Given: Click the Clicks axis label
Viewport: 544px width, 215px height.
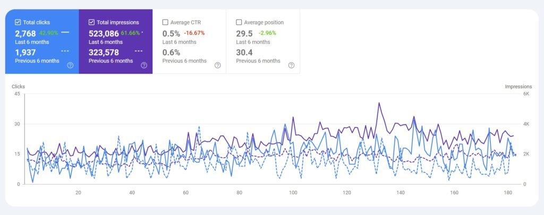Looking at the screenshot, I should [x=19, y=87].
